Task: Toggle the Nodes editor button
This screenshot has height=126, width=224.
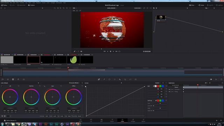Action: (x=201, y=5)
